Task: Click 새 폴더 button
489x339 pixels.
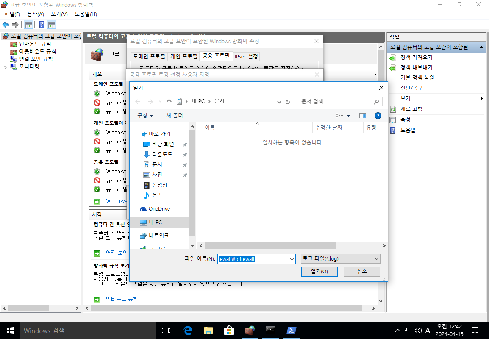Action: point(174,115)
